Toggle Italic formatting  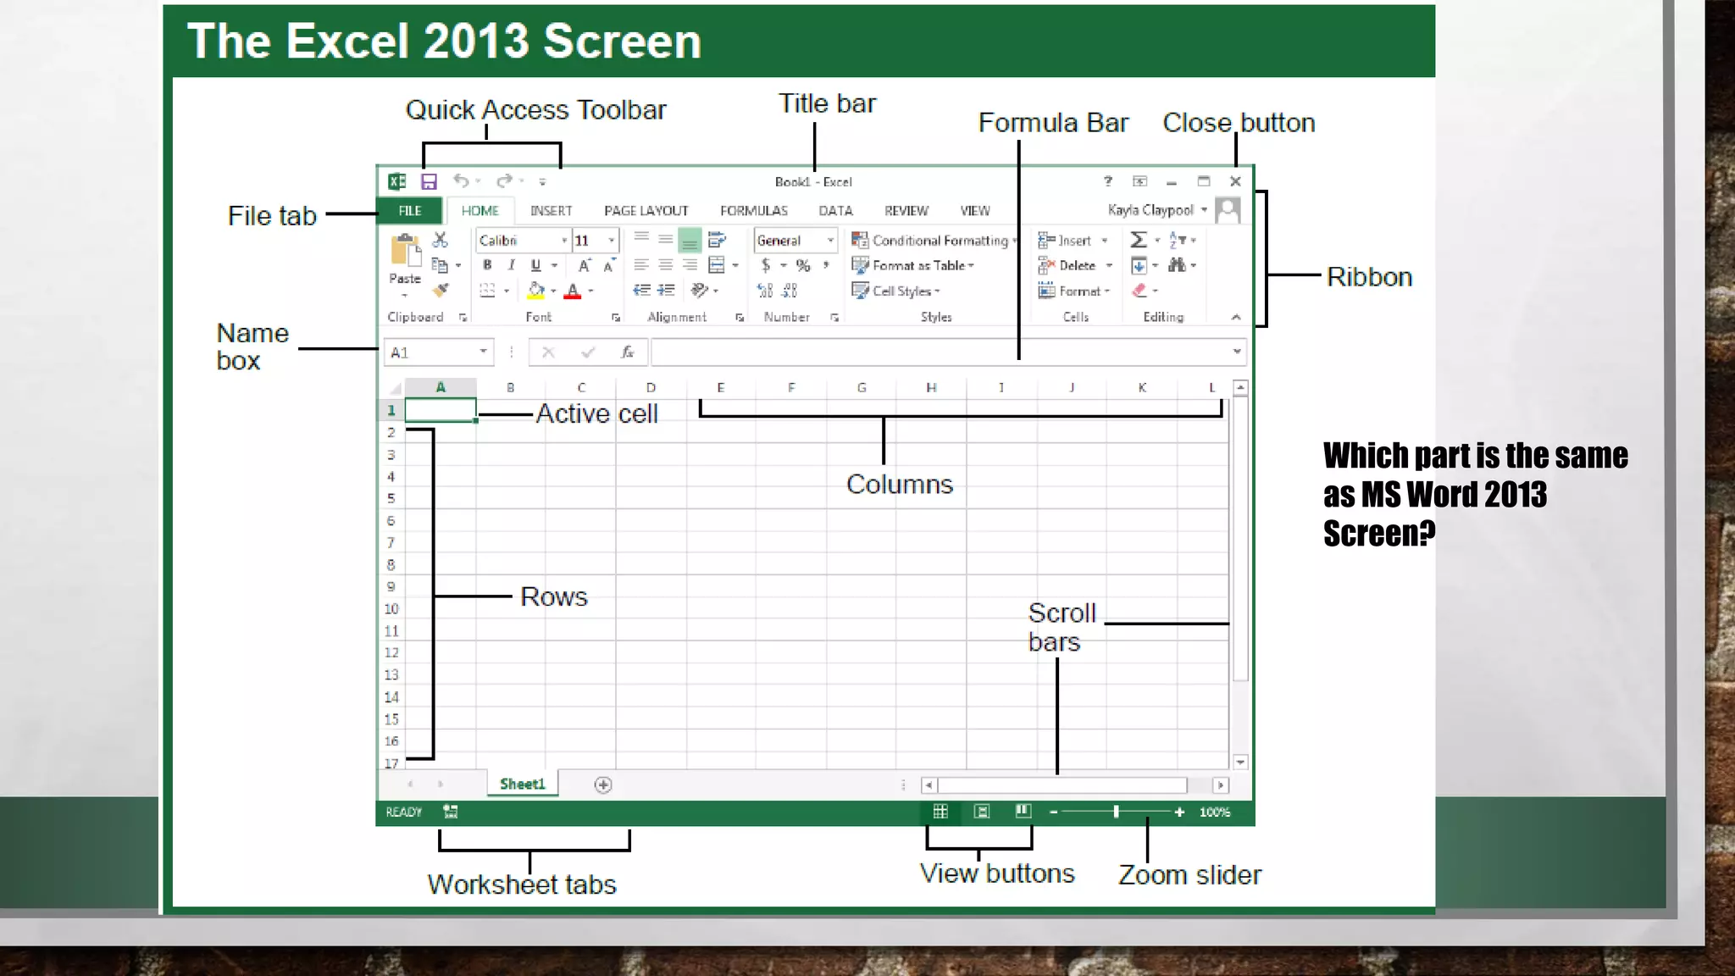coord(511,265)
